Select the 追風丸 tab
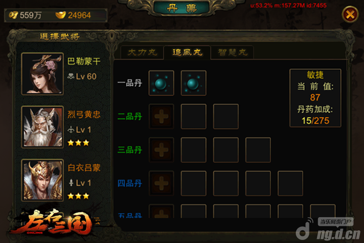 click(187, 53)
